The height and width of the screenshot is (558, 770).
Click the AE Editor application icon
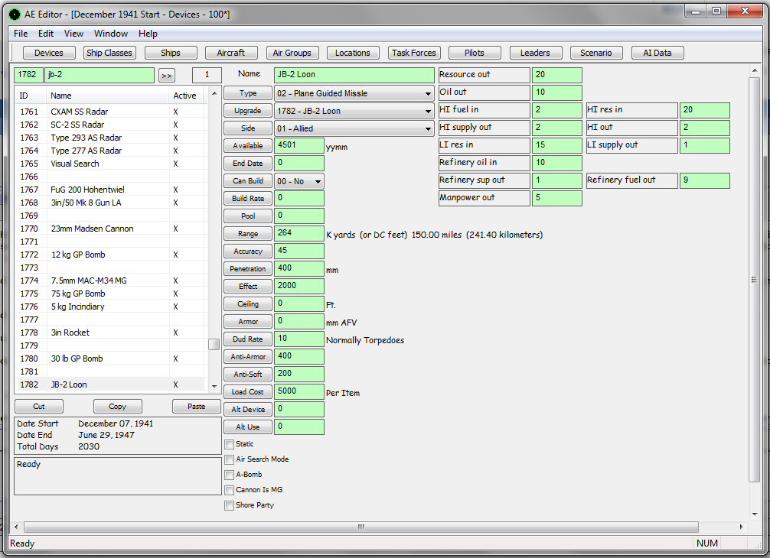pyautogui.click(x=15, y=12)
